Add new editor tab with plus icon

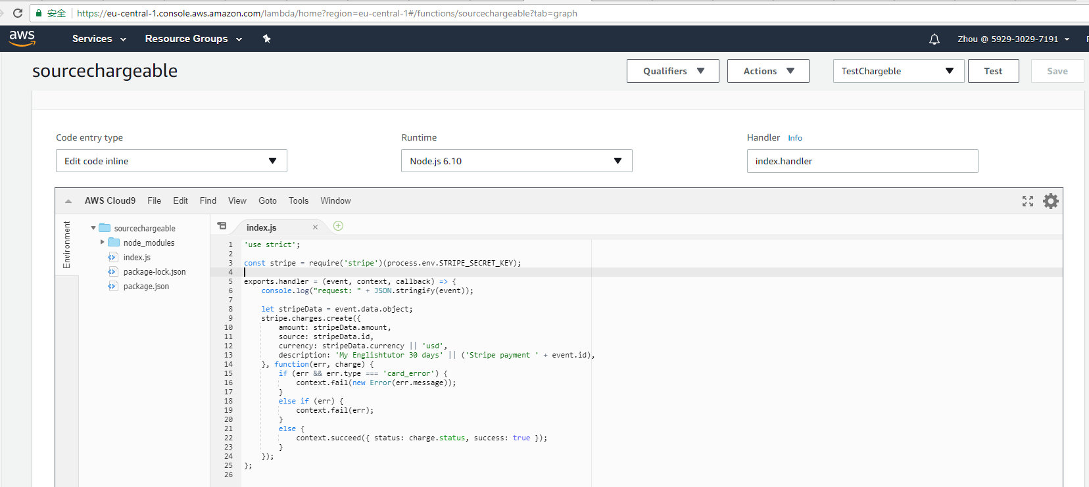[338, 226]
